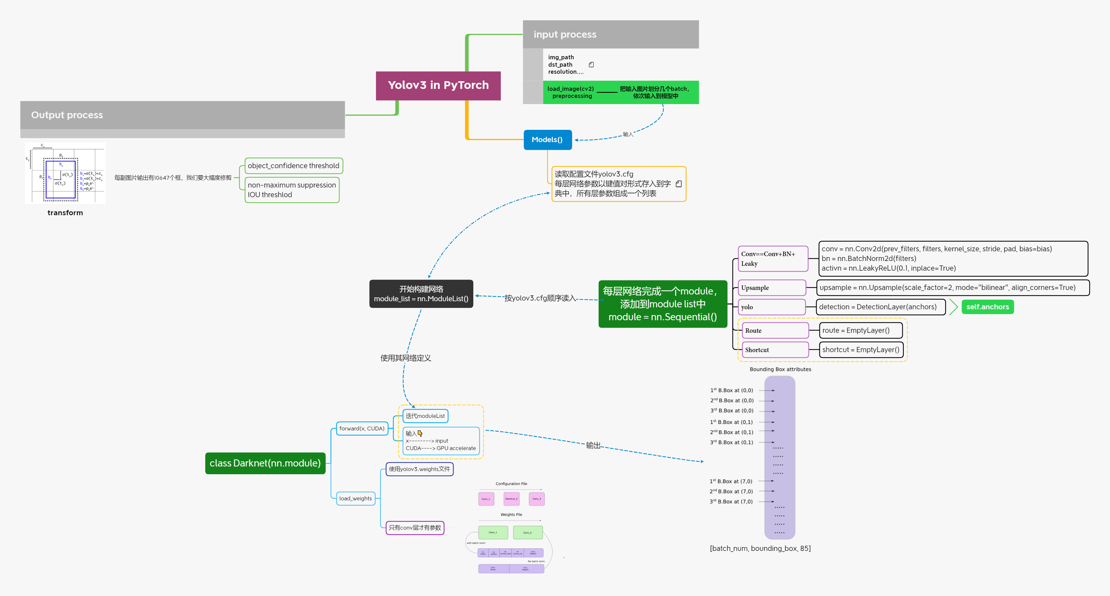Select the load_weights branch
Image resolution: width=1110 pixels, height=596 pixels.
point(355,499)
